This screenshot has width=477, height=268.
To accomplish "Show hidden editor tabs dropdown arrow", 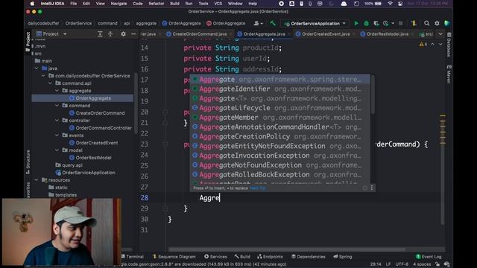I will coord(440,34).
